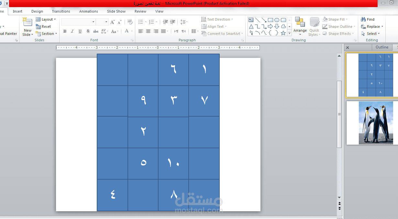The image size is (398, 219).
Task: Open the Design ribbon tab
Action: 37,11
